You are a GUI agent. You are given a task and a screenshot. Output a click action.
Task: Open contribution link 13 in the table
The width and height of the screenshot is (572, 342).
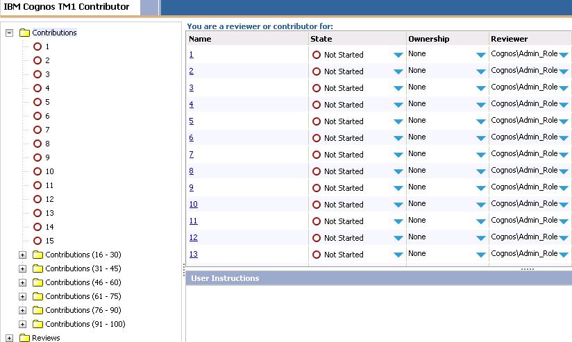(x=194, y=254)
